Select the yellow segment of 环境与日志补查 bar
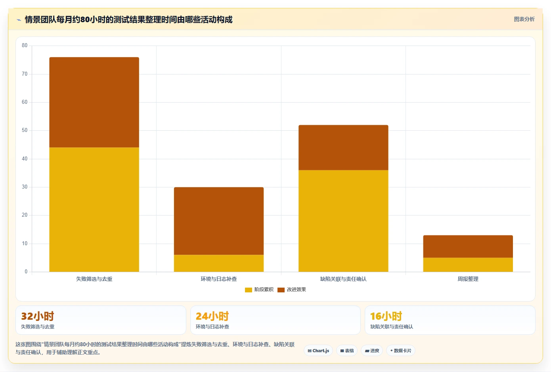The image size is (551, 372). [219, 263]
